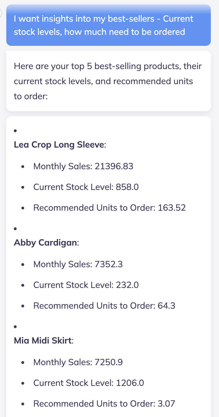219x417 pixels.
Task: Click the bullet beside Monthly Sales 21396.83
Action: [23, 167]
